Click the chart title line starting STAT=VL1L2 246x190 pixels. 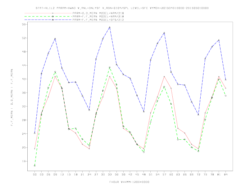coord(122,8)
